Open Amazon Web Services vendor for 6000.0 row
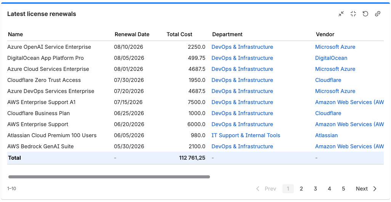This screenshot has width=391, height=202. point(349,124)
